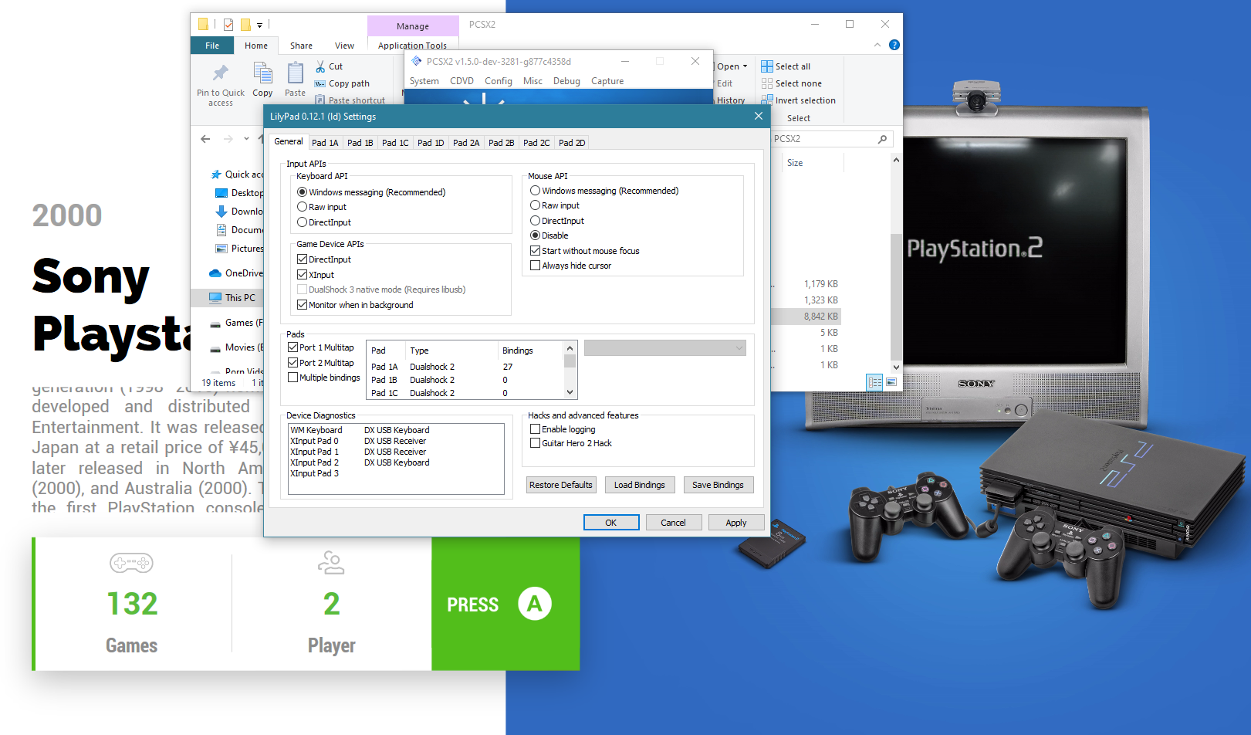The height and width of the screenshot is (735, 1251).
Task: Open the Quick access star item
Action: pos(238,174)
